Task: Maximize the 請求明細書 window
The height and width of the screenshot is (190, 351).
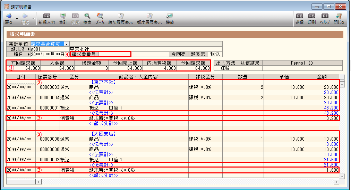Action: [x=328, y=7]
